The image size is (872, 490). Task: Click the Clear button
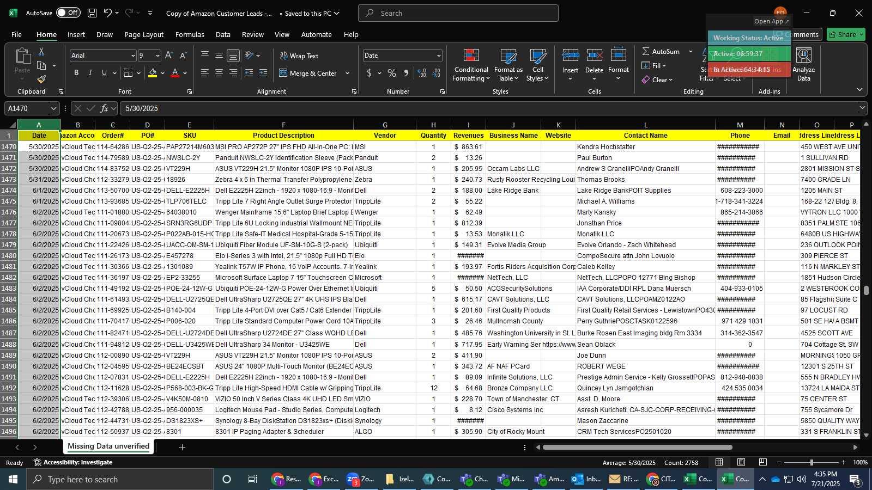click(657, 79)
